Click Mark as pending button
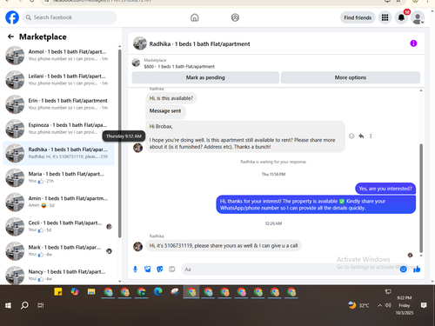 [x=205, y=77]
